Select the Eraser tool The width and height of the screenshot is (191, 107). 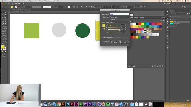[5, 24]
